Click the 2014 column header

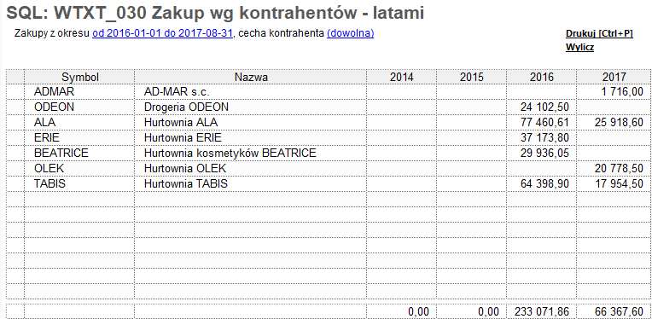(x=402, y=77)
